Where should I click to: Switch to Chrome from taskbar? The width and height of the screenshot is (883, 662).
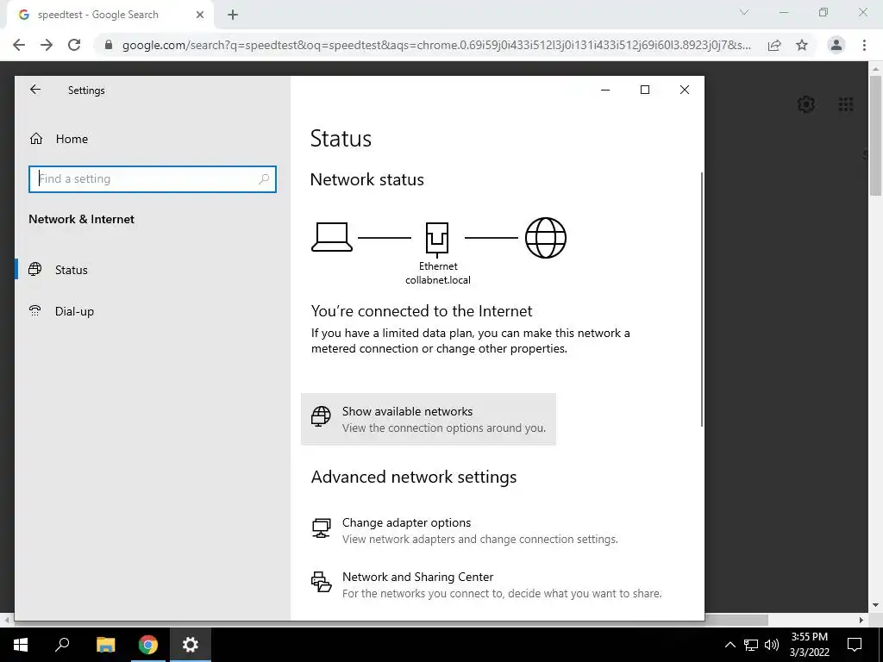pyautogui.click(x=148, y=645)
